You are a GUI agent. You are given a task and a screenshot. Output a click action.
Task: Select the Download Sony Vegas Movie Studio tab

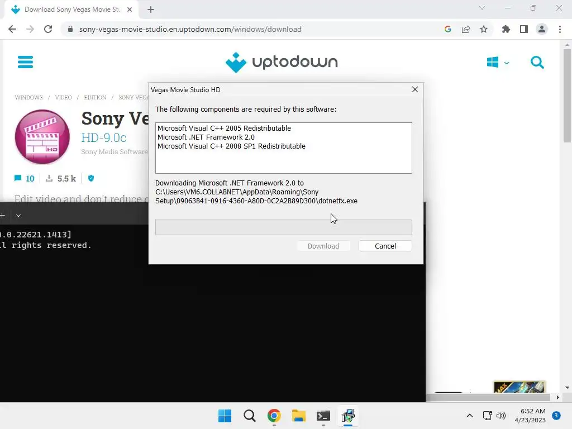click(x=72, y=9)
